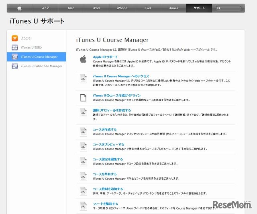This screenshot has width=257, height=214.
Task: Open the コース教材を追加する link
Action: click(108, 189)
